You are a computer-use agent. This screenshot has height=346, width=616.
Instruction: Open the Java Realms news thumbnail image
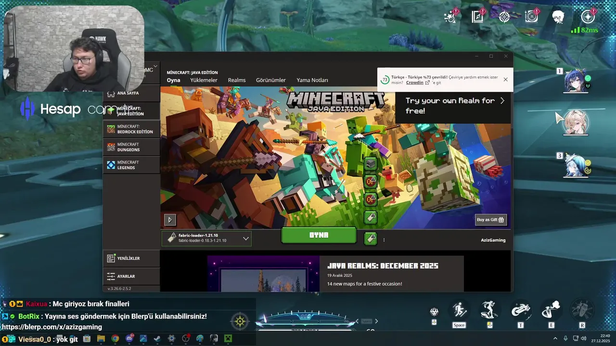263,273
